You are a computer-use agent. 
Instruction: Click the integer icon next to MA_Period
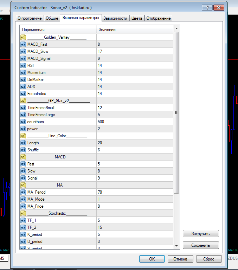click(23, 192)
